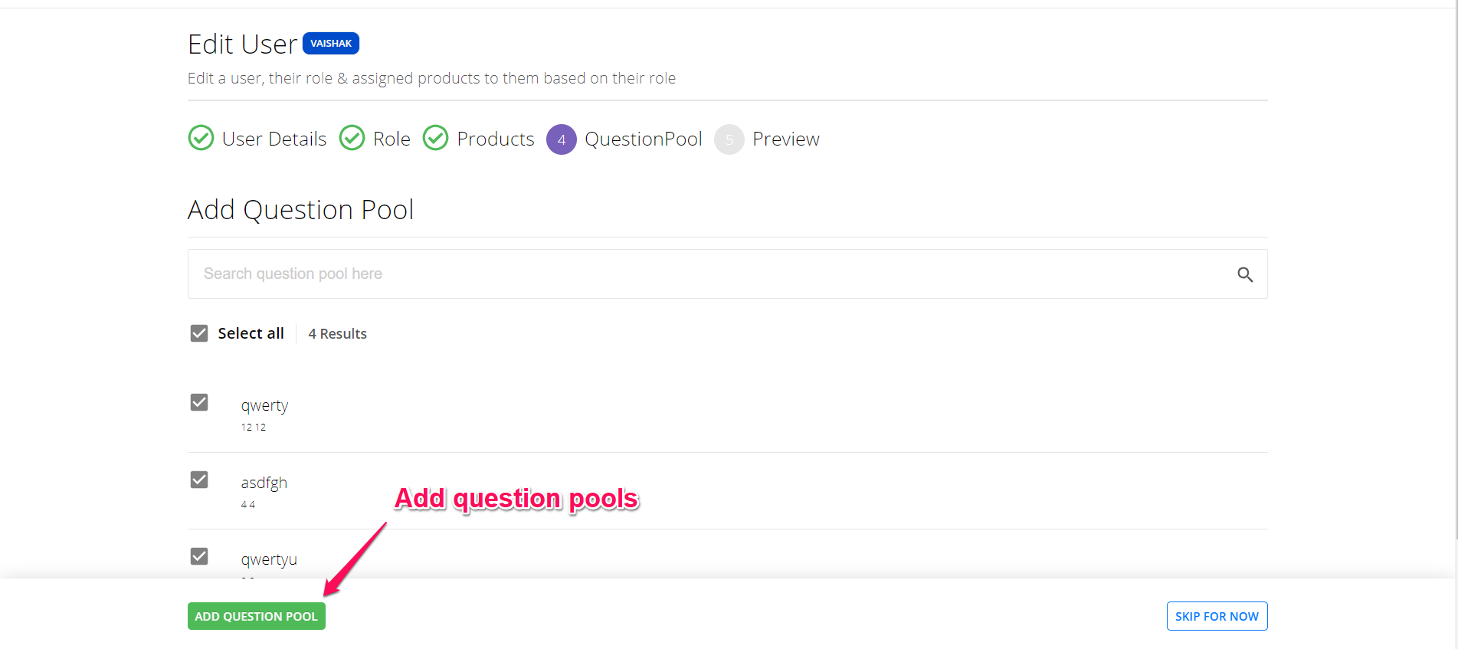Open the Preview step label
Screen dimensions: 1458x649
point(786,139)
